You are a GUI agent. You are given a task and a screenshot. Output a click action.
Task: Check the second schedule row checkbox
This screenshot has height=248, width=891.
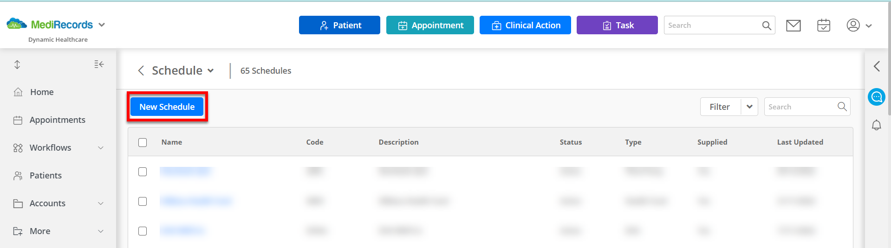(143, 201)
